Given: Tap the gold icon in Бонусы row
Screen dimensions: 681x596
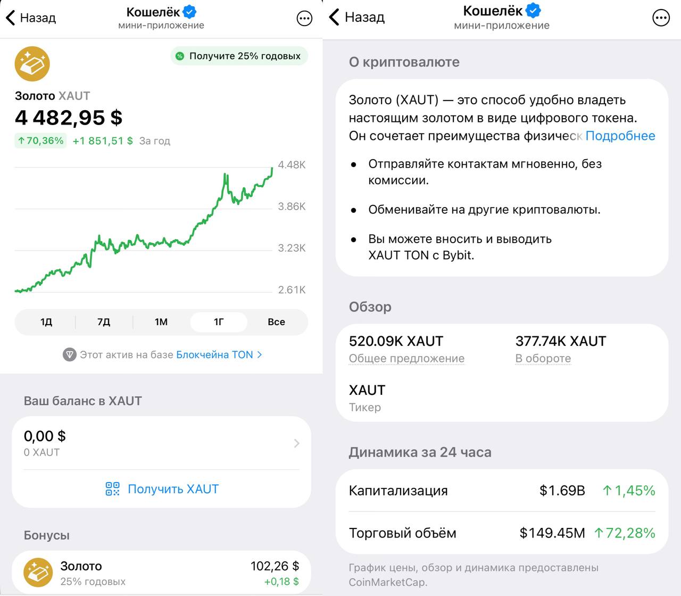Looking at the screenshot, I should pos(38,573).
